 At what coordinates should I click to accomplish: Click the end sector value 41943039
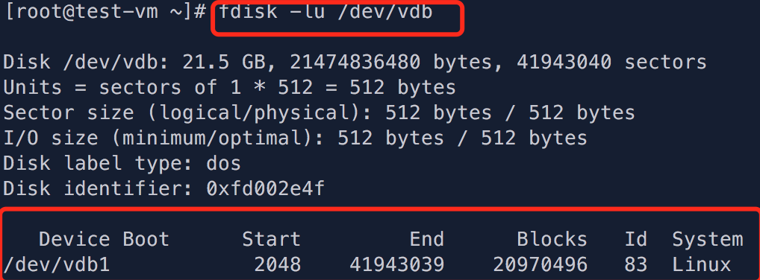(396, 264)
